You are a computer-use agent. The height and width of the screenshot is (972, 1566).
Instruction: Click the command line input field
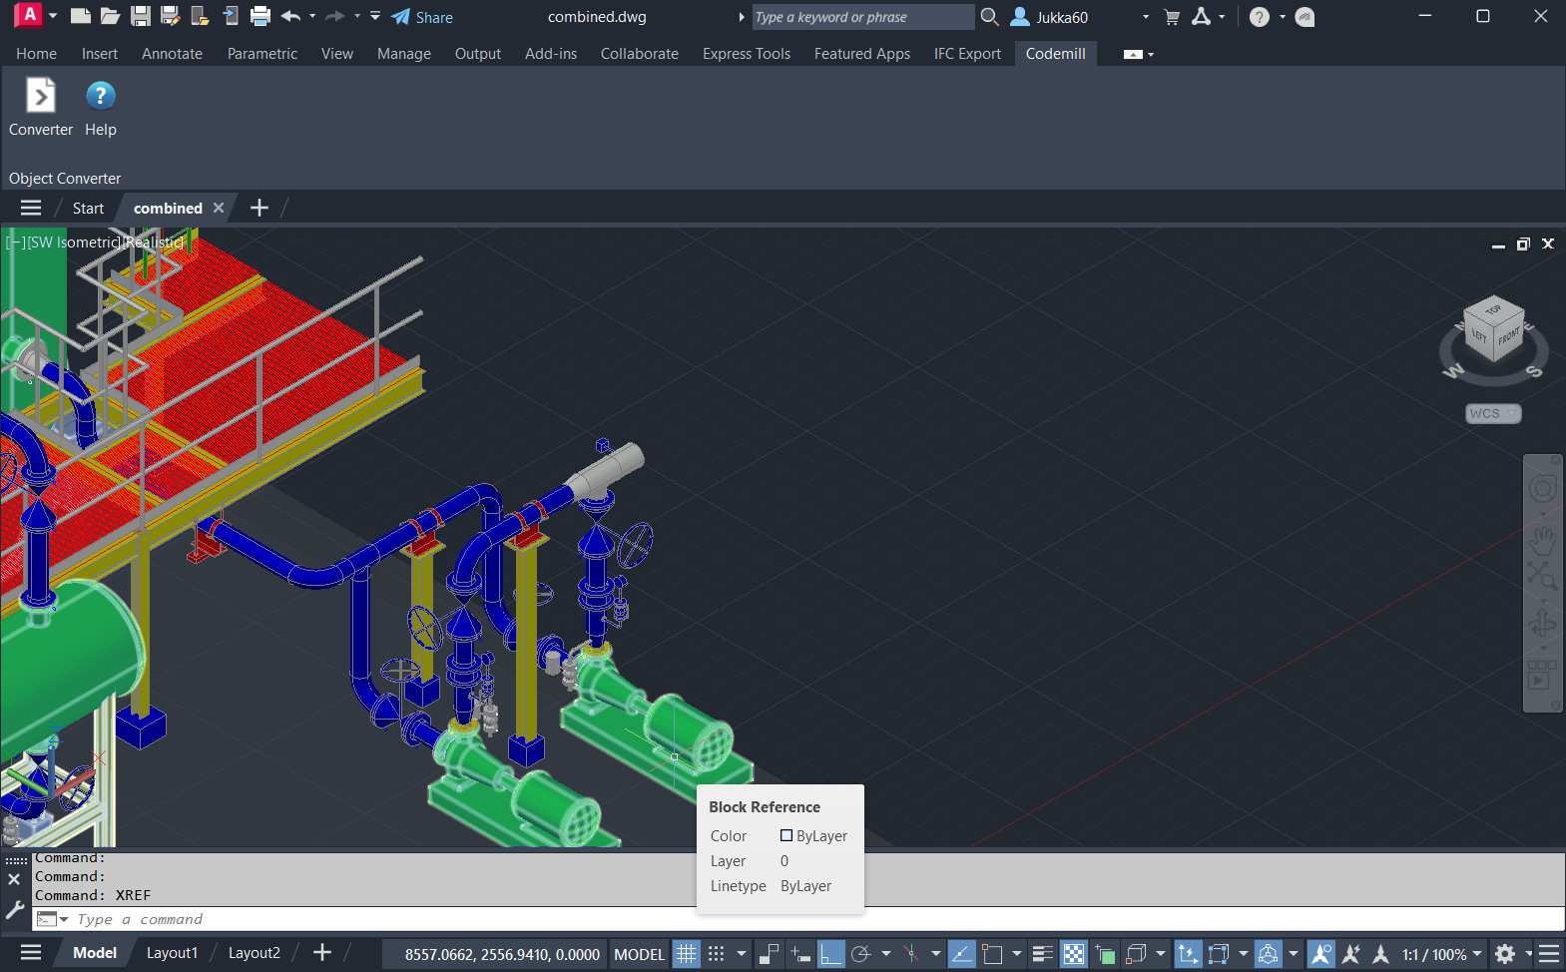(399, 919)
